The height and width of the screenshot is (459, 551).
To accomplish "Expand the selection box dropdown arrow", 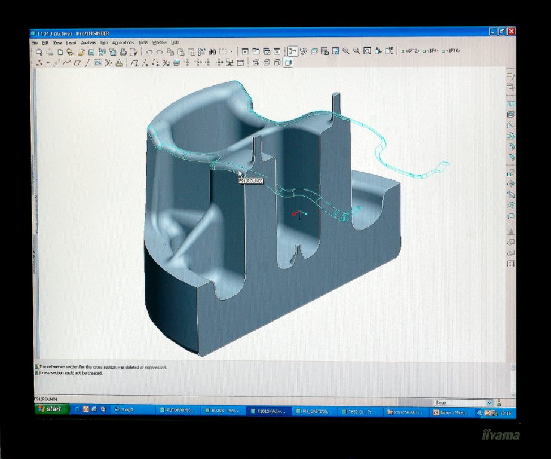I will tap(231, 52).
